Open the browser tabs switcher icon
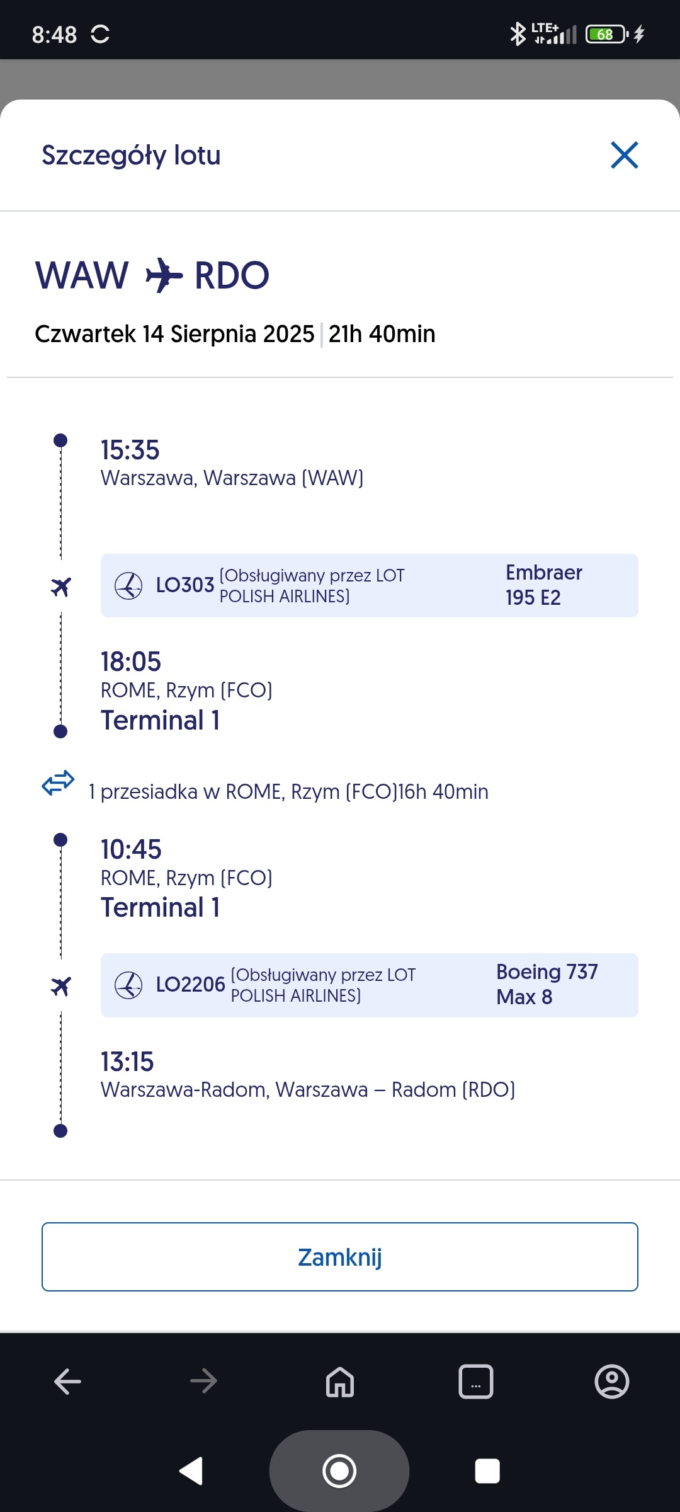Image resolution: width=680 pixels, height=1512 pixels. pos(476,1382)
